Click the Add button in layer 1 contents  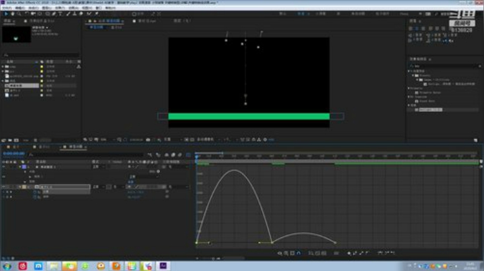coord(155,172)
